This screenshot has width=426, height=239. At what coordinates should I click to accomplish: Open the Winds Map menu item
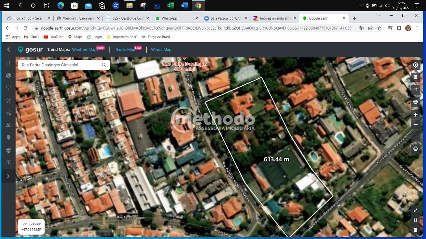click(x=161, y=49)
